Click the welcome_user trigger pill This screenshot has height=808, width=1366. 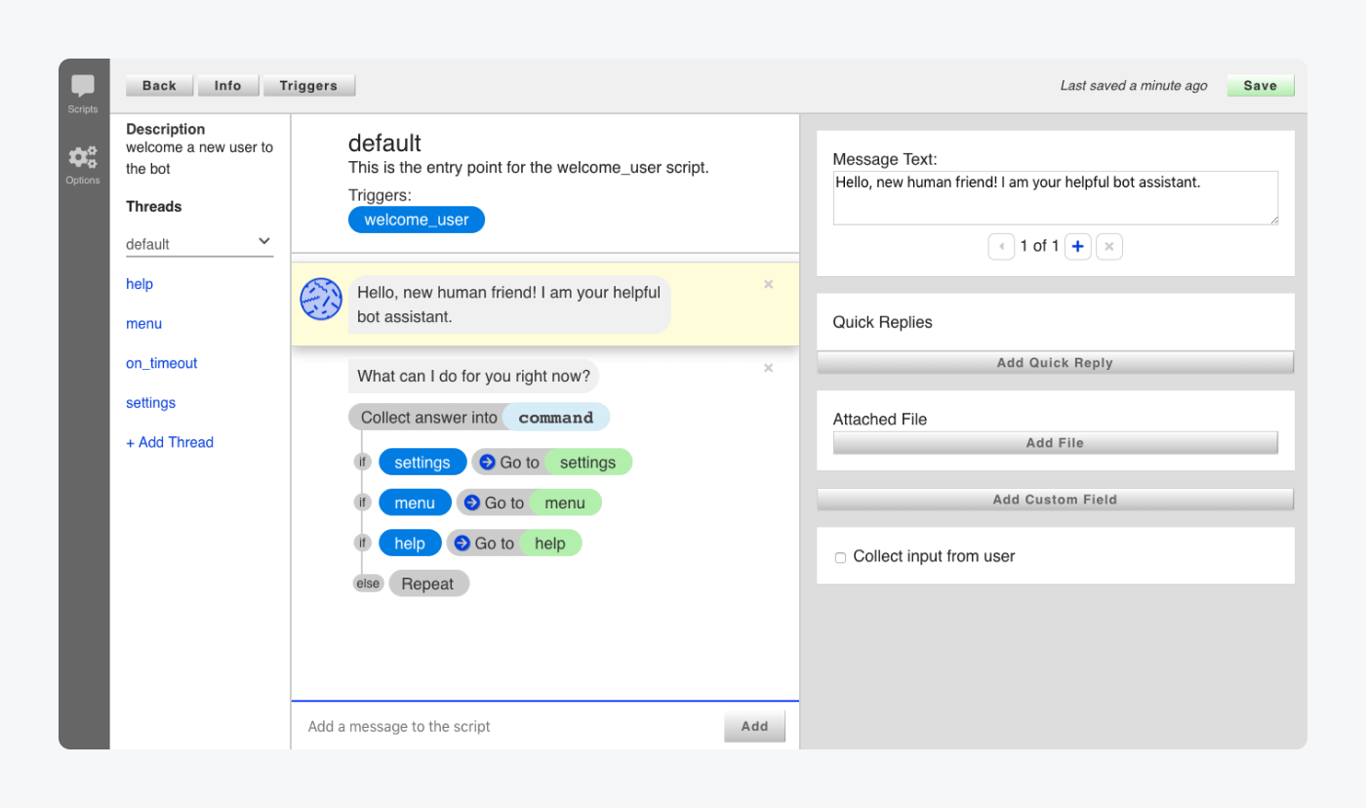417,220
